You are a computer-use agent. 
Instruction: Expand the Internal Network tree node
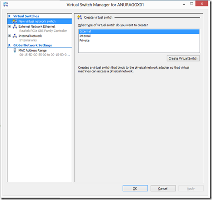pos(10,36)
